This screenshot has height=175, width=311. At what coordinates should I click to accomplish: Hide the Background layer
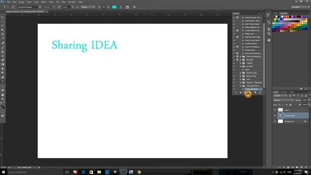pyautogui.click(x=275, y=122)
